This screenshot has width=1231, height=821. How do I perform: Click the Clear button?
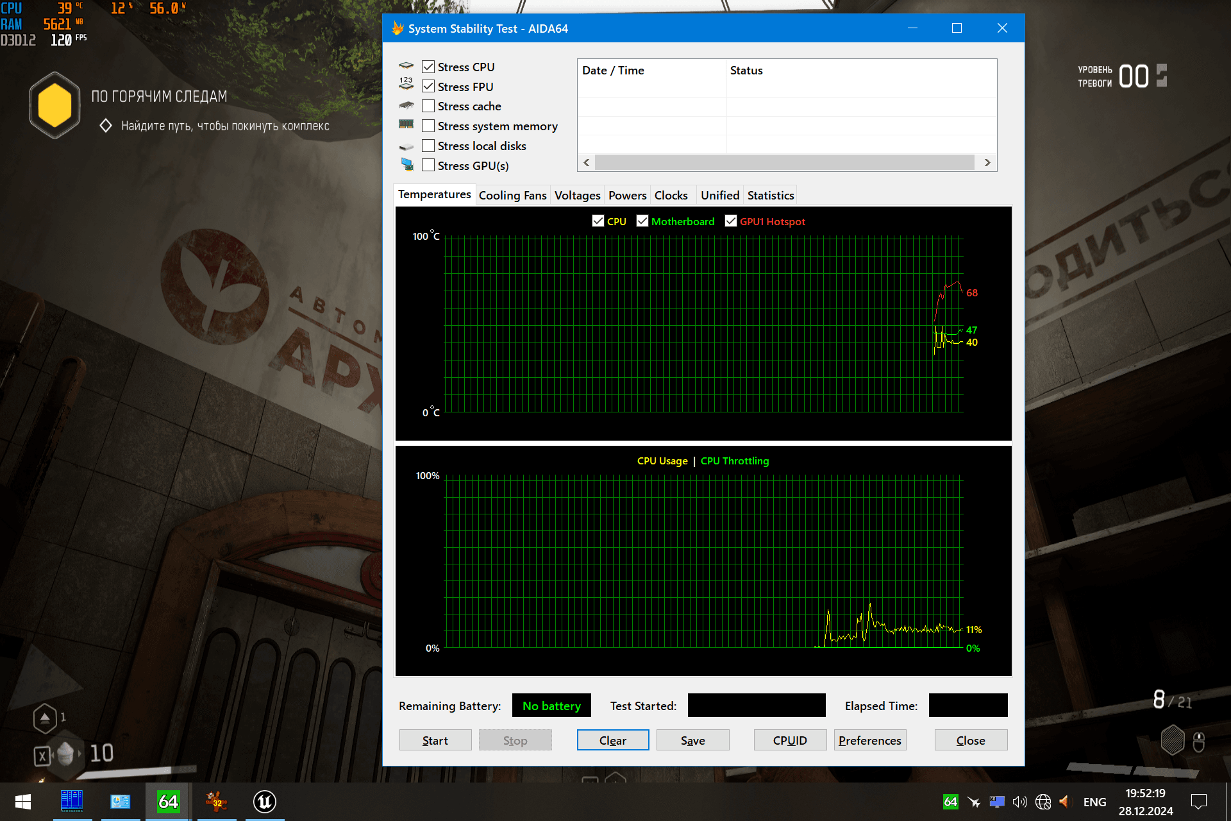[613, 740]
